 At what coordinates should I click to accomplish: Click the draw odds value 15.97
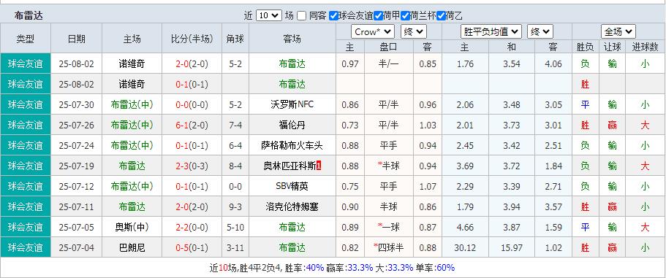tap(512, 247)
